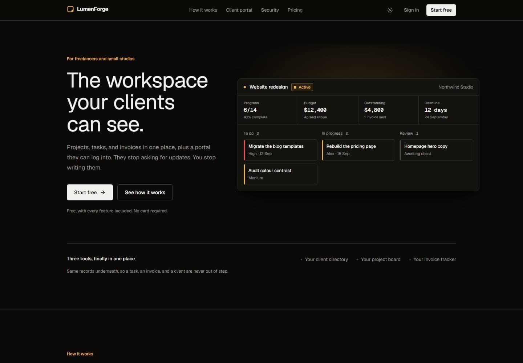View the Pricing page link
The height and width of the screenshot is (363, 523).
(295, 10)
